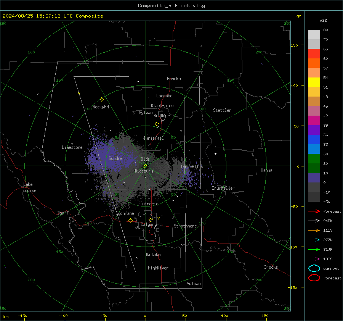Select the light blue 30-33 dBZ swatch
Viewport: 343px width, 321px height.
click(314, 149)
